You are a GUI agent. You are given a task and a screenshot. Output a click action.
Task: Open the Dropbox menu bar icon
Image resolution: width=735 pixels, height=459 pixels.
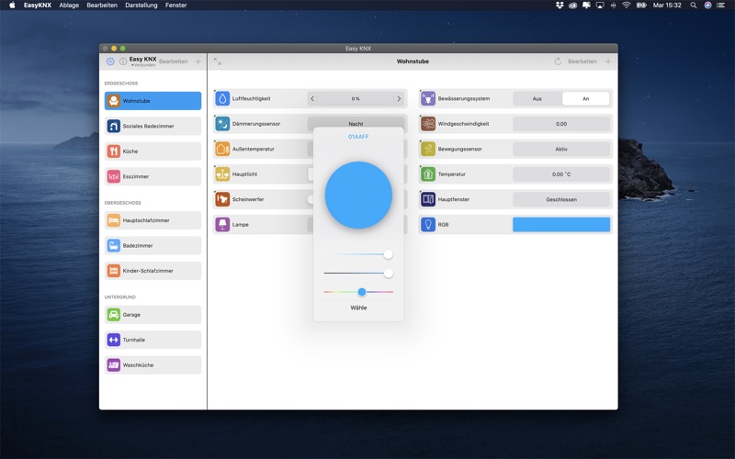[560, 6]
